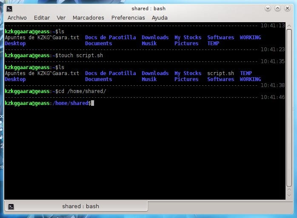
Task: Click 'My Stocks' in the second ls output
Action: tap(188, 73)
